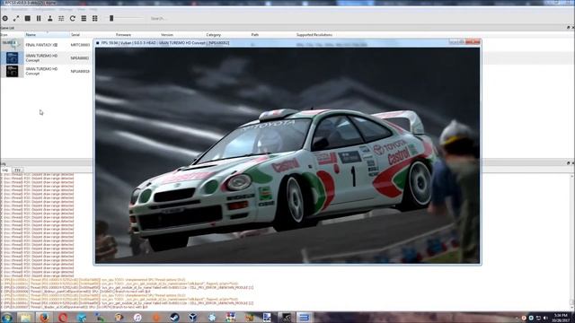
Task: Switch to the TTY tab
Action: [x=17, y=170]
